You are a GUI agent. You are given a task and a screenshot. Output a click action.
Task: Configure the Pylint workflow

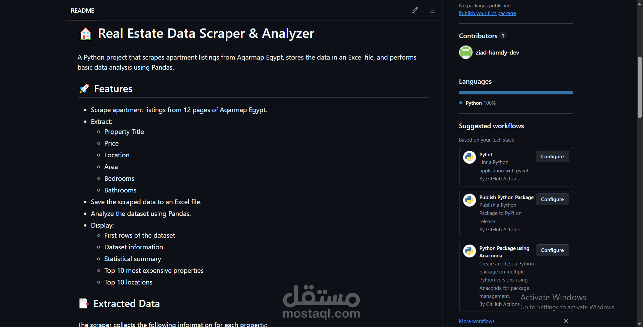click(x=552, y=157)
